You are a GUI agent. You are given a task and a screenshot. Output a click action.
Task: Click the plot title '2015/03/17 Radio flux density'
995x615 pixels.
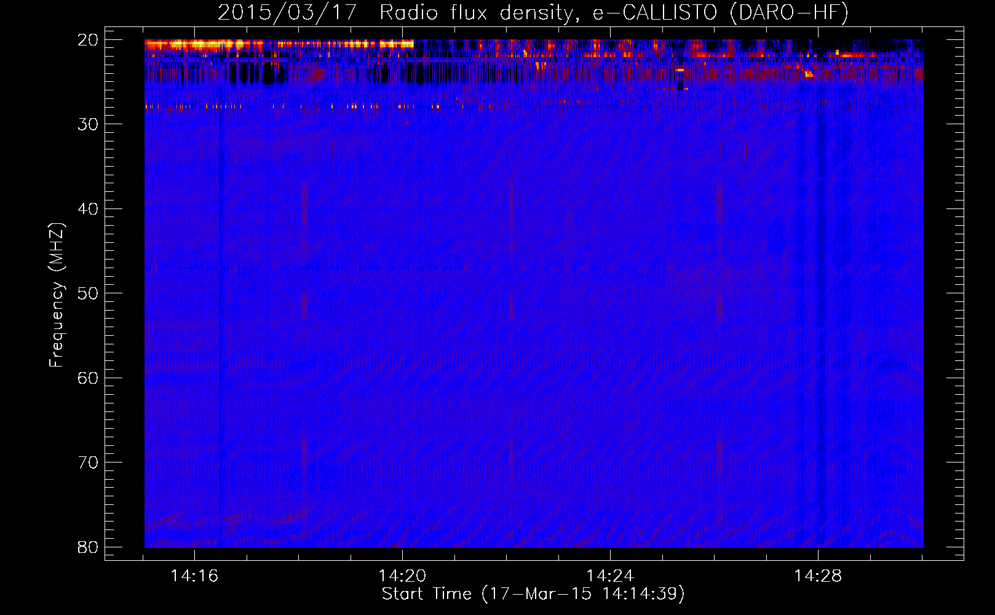[x=533, y=13]
